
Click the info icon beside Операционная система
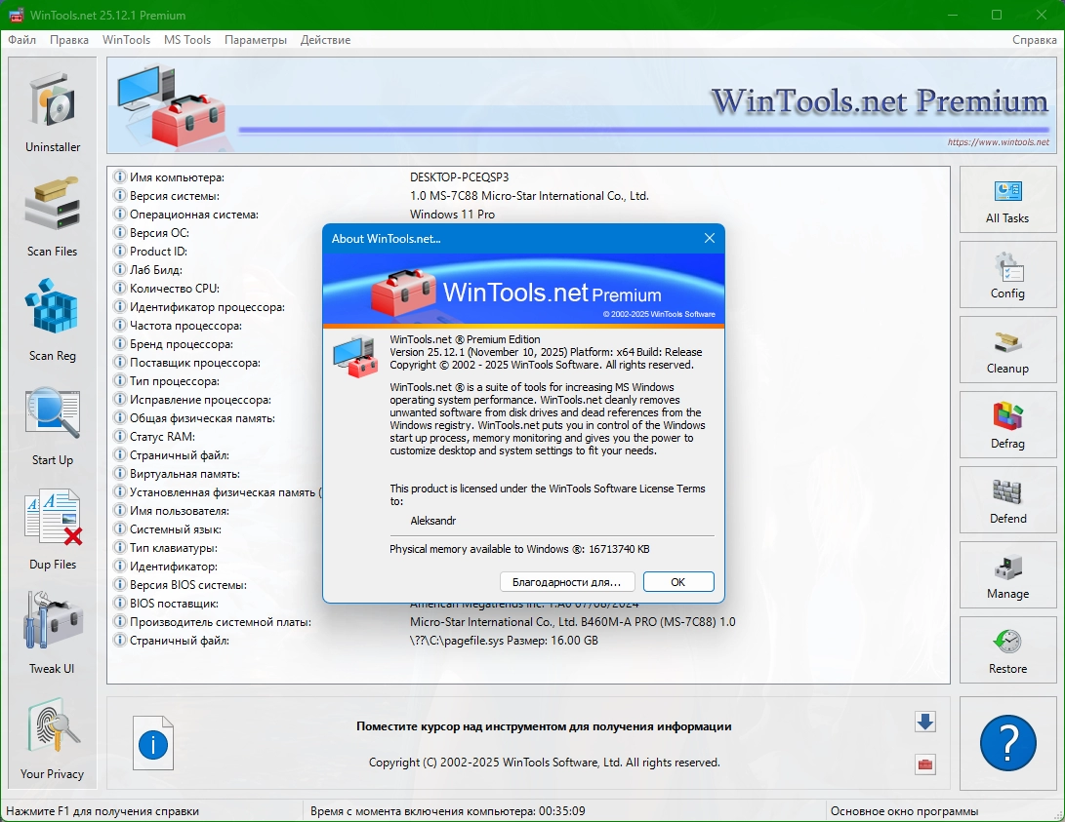[119, 215]
